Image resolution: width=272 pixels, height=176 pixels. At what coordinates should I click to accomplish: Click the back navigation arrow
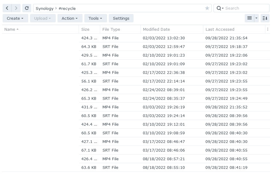[7, 8]
